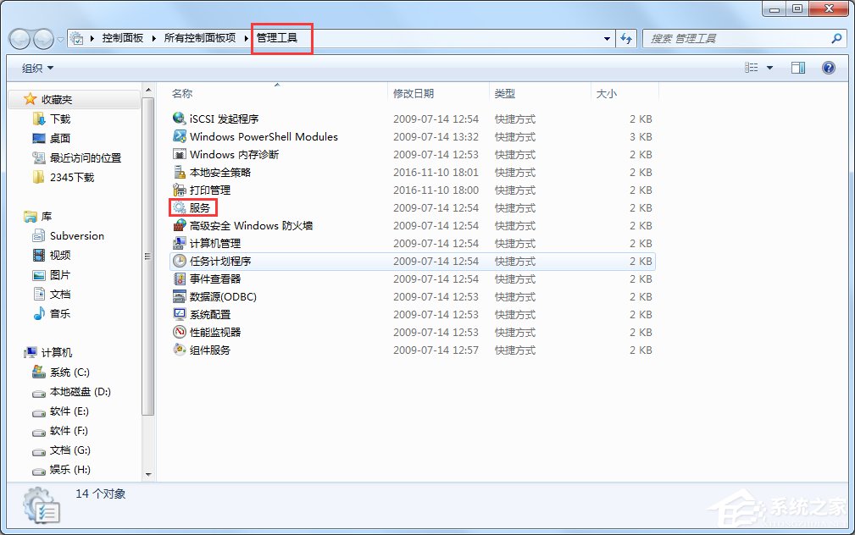Open 高级安全 Windows 防火墙
This screenshot has width=855, height=535.
click(242, 225)
